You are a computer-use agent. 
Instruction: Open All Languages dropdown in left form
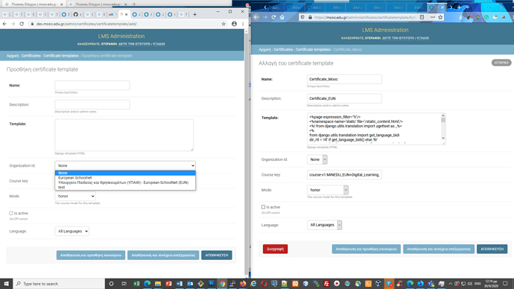[72, 231]
